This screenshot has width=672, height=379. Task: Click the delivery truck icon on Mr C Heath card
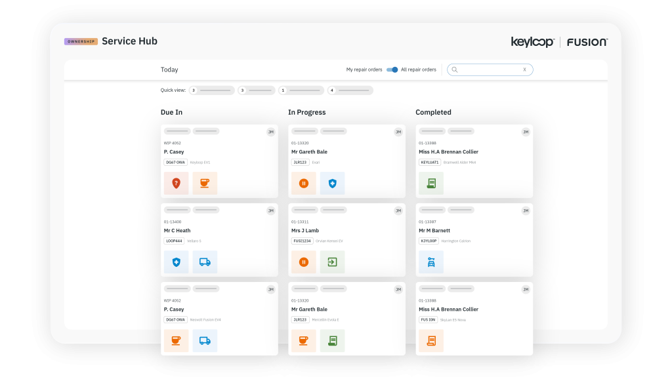[x=205, y=262]
